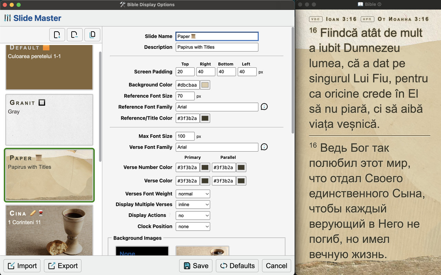Open the Parallel Verse Number Color swatch
The height and width of the screenshot is (275, 441).
point(241,167)
